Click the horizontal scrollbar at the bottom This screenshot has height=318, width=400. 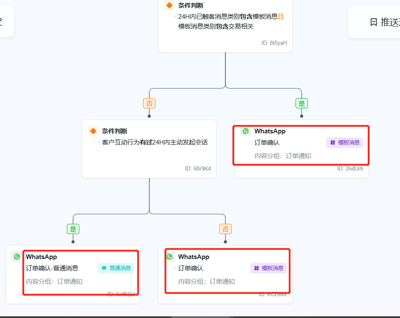[x=201, y=317]
